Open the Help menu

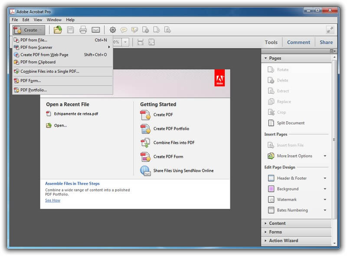click(70, 19)
